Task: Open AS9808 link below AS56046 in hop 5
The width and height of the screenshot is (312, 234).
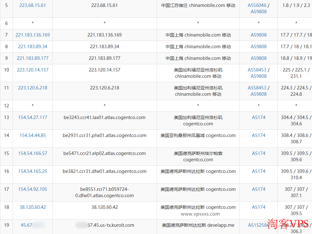Action: 258,12
